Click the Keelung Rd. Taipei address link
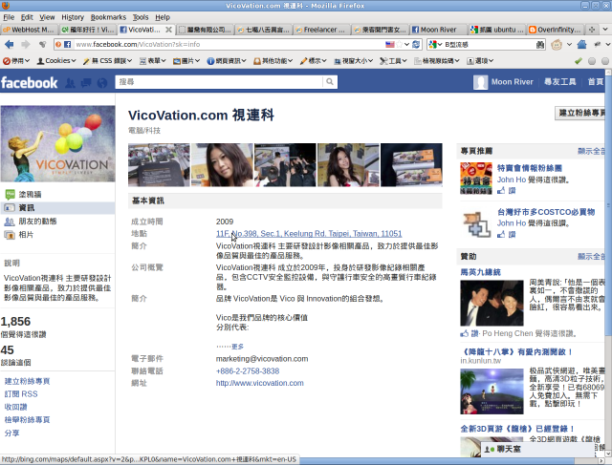The image size is (612, 465). coord(309,234)
